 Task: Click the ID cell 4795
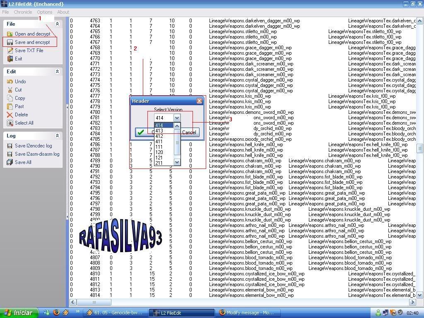click(95, 193)
